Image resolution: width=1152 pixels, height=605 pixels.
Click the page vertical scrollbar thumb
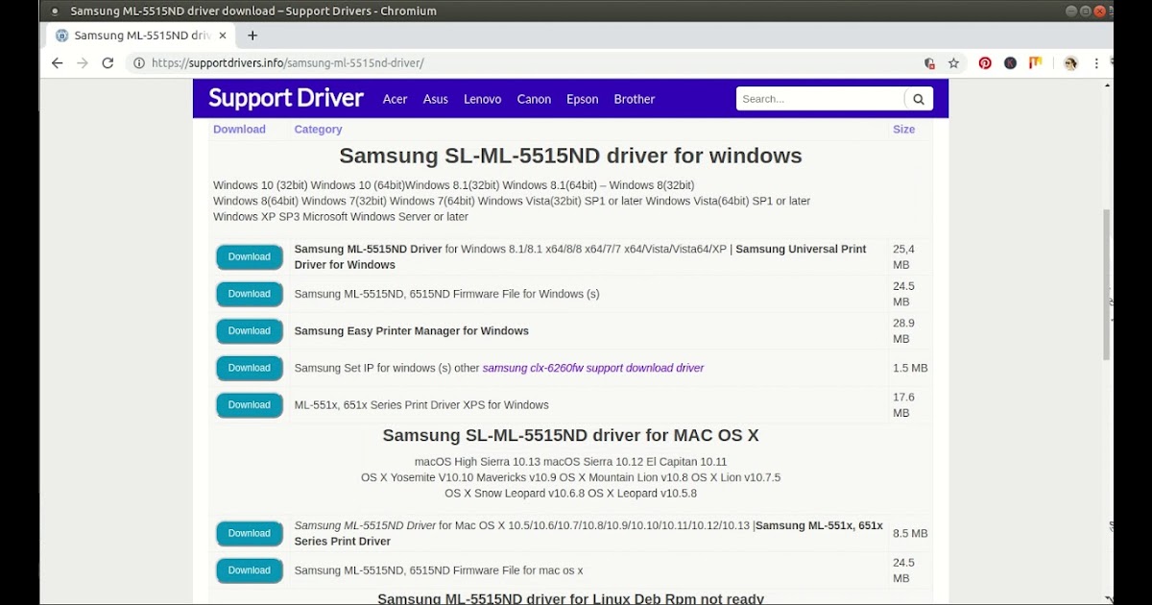click(1108, 284)
